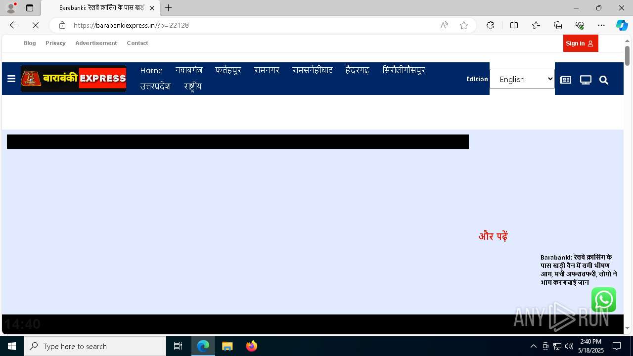Open WhatsApp chat floating button
Image resolution: width=633 pixels, height=356 pixels.
(x=604, y=300)
